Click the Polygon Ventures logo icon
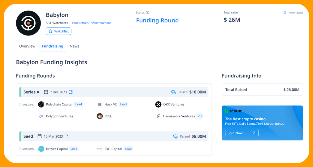Image resolution: width=313 pixels, height=167 pixels. point(41,116)
